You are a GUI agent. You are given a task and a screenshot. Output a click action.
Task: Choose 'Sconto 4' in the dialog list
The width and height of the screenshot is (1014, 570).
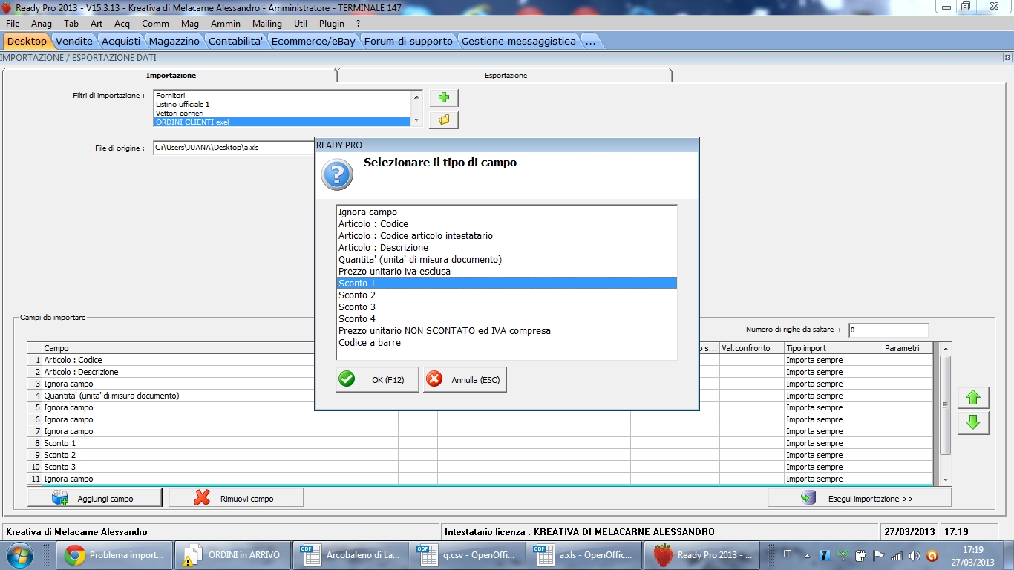coord(506,319)
